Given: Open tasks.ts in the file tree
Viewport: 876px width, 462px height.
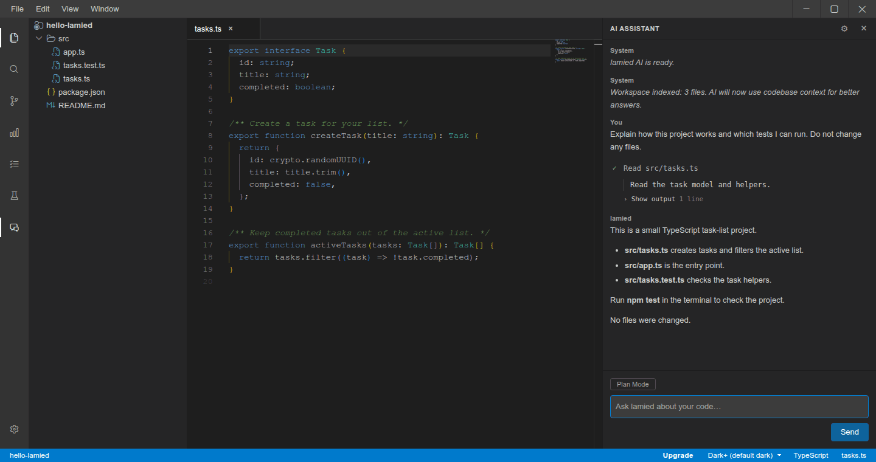Looking at the screenshot, I should tap(77, 79).
